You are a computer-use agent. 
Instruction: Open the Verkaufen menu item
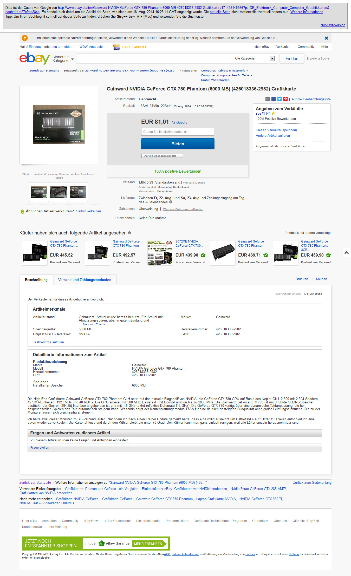(283, 47)
